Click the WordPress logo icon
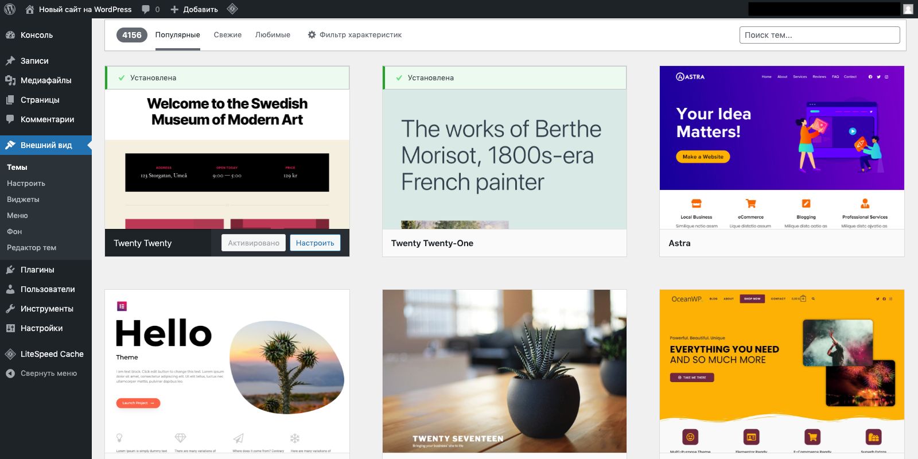 [10, 9]
